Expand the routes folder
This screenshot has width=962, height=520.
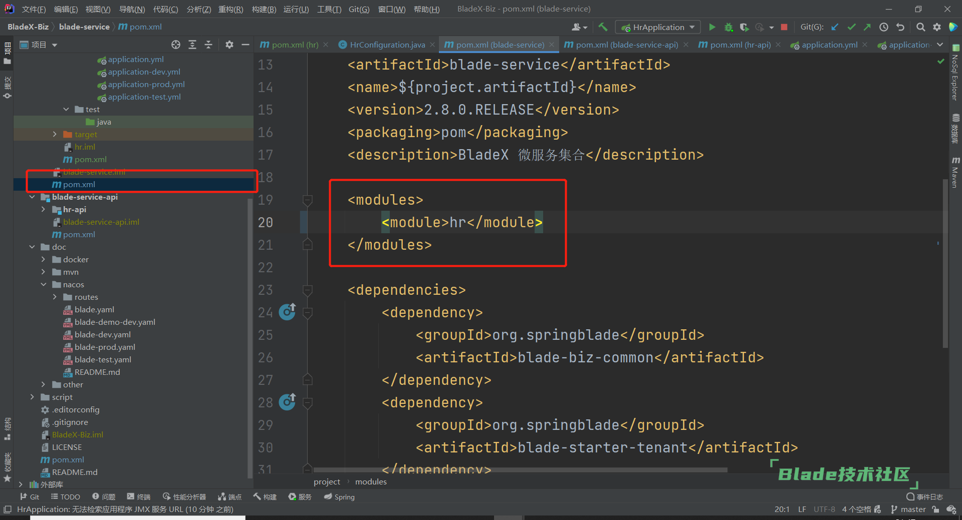click(55, 297)
